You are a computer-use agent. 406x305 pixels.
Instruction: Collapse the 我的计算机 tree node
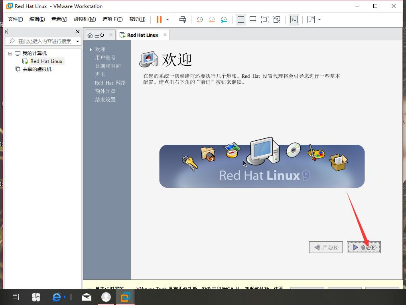pyautogui.click(x=10, y=53)
